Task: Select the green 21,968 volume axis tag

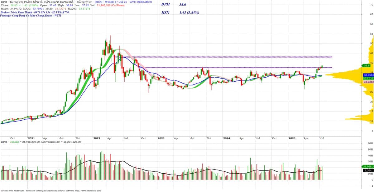Action: coord(368,166)
